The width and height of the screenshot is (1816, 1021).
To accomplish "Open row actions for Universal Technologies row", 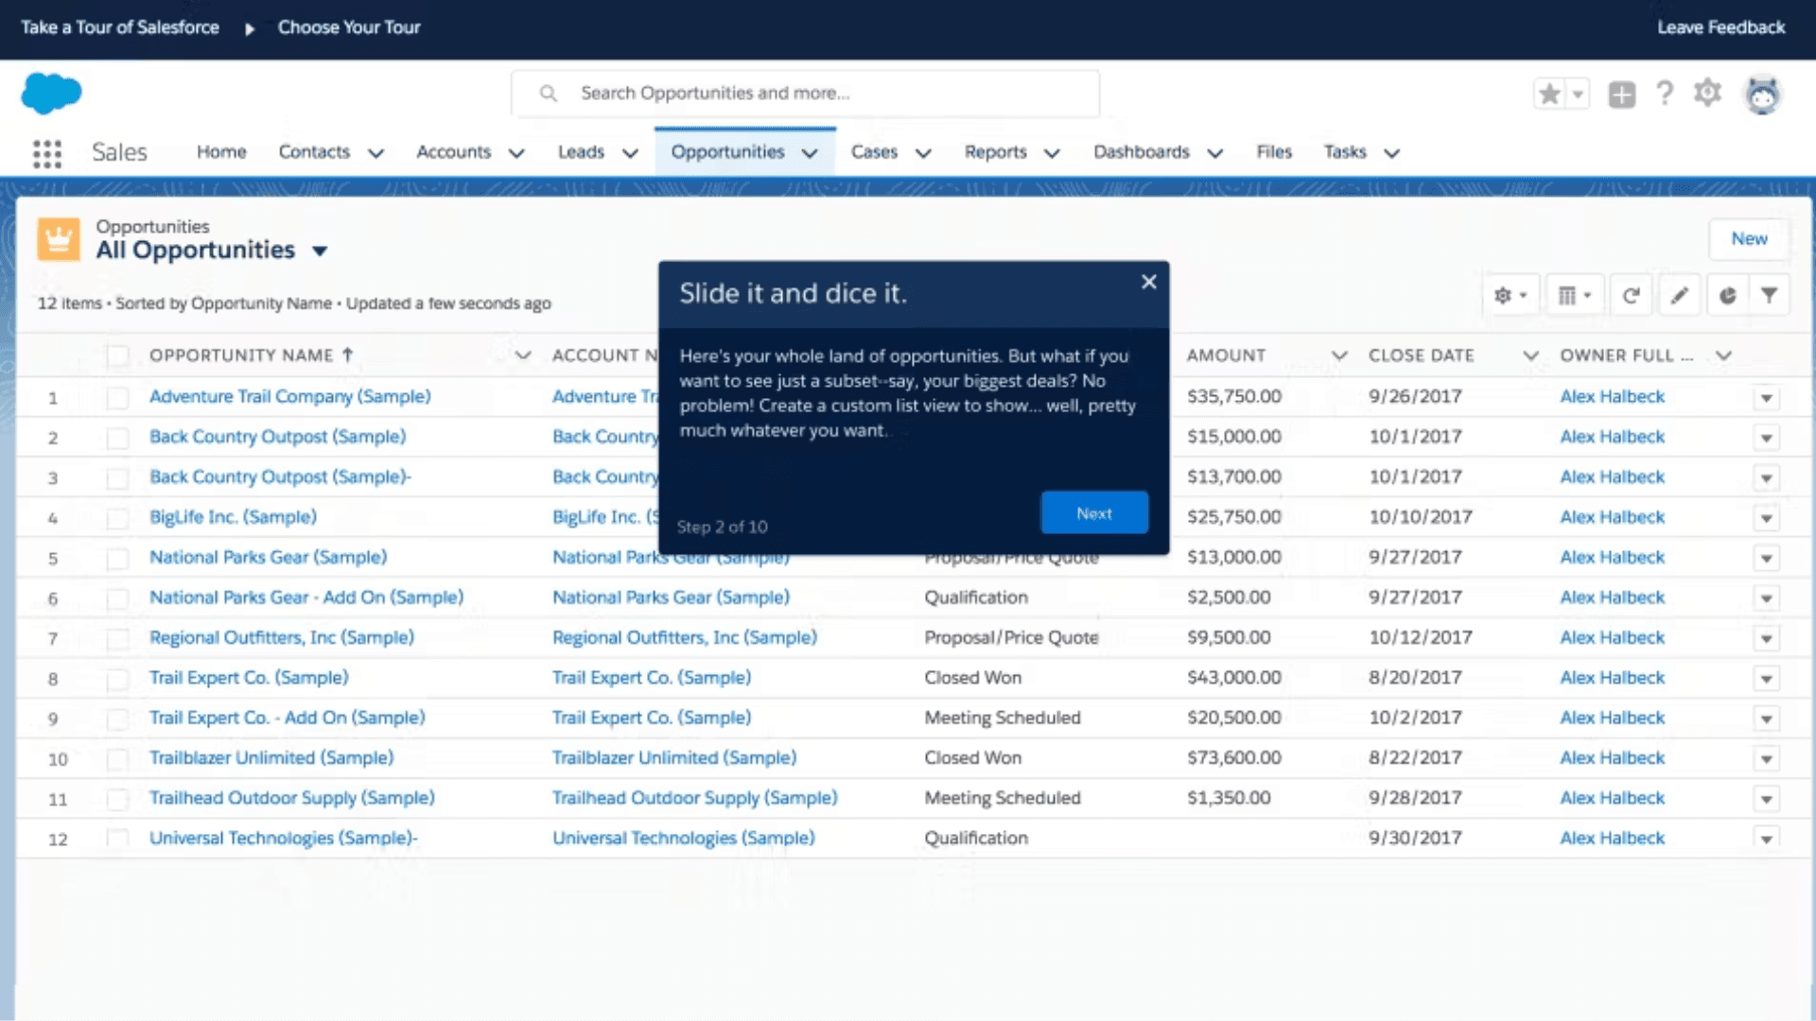I will pos(1766,839).
